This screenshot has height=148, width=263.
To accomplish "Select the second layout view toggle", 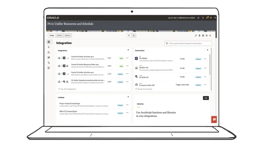I will [134, 36].
